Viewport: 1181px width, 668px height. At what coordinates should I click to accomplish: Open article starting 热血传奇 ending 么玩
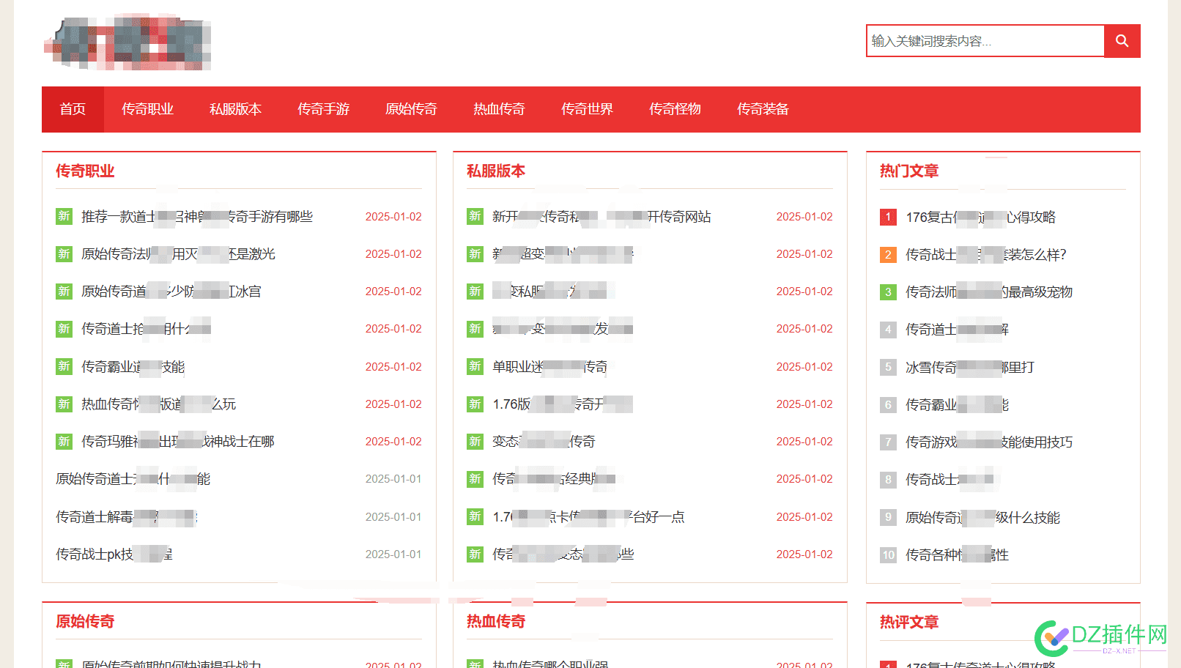click(158, 404)
